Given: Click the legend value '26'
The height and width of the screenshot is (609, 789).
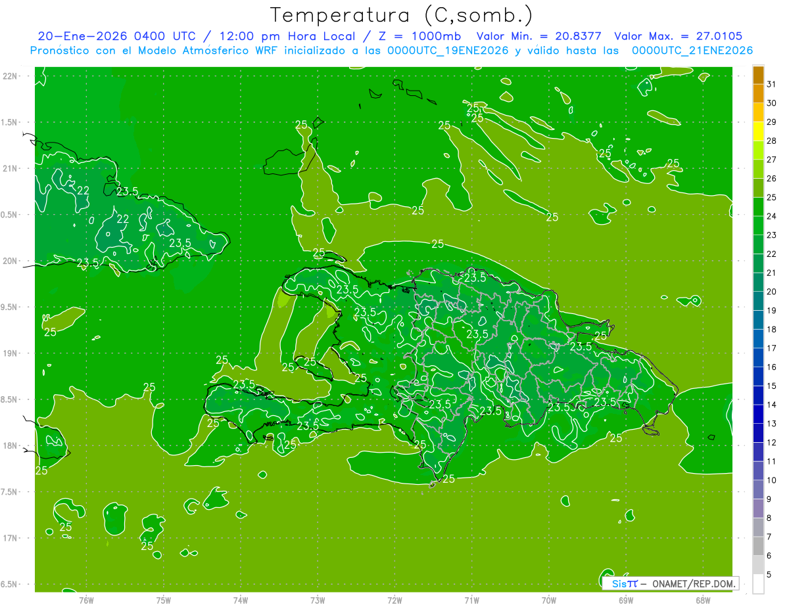Looking at the screenshot, I should (771, 178).
